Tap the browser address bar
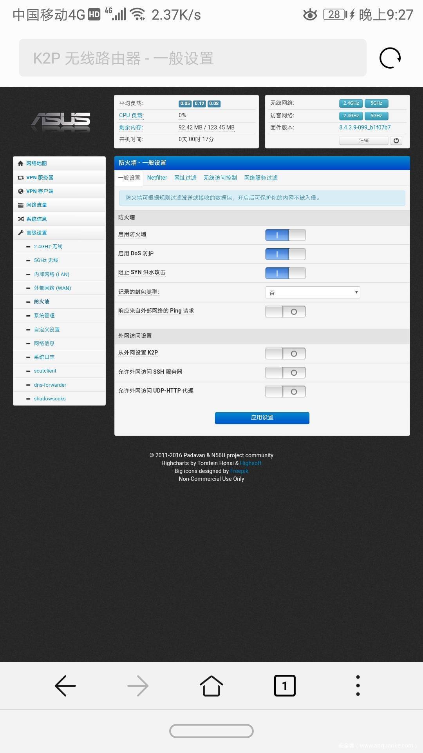 (193, 58)
